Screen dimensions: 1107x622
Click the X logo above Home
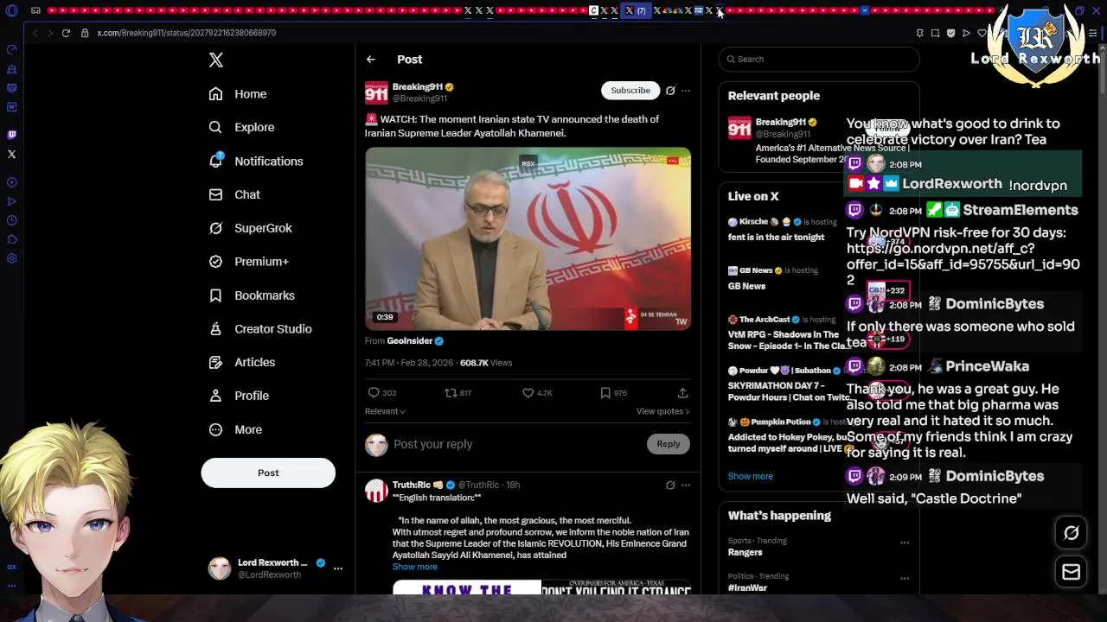[216, 60]
